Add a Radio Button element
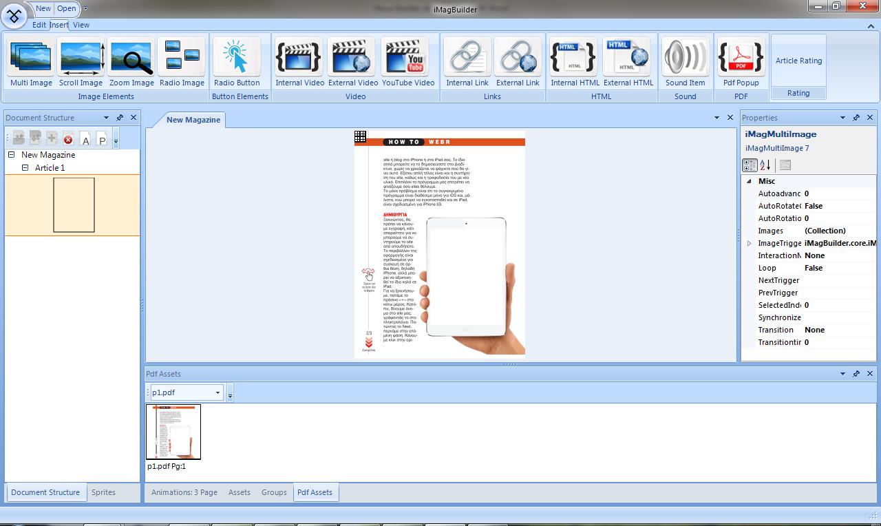 (x=237, y=62)
